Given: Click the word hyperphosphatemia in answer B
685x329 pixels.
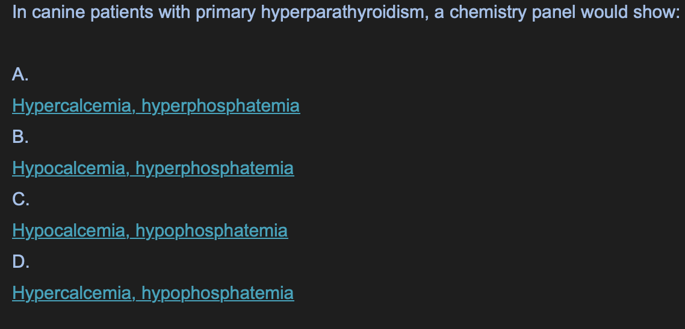Looking at the screenshot, I should [214, 168].
